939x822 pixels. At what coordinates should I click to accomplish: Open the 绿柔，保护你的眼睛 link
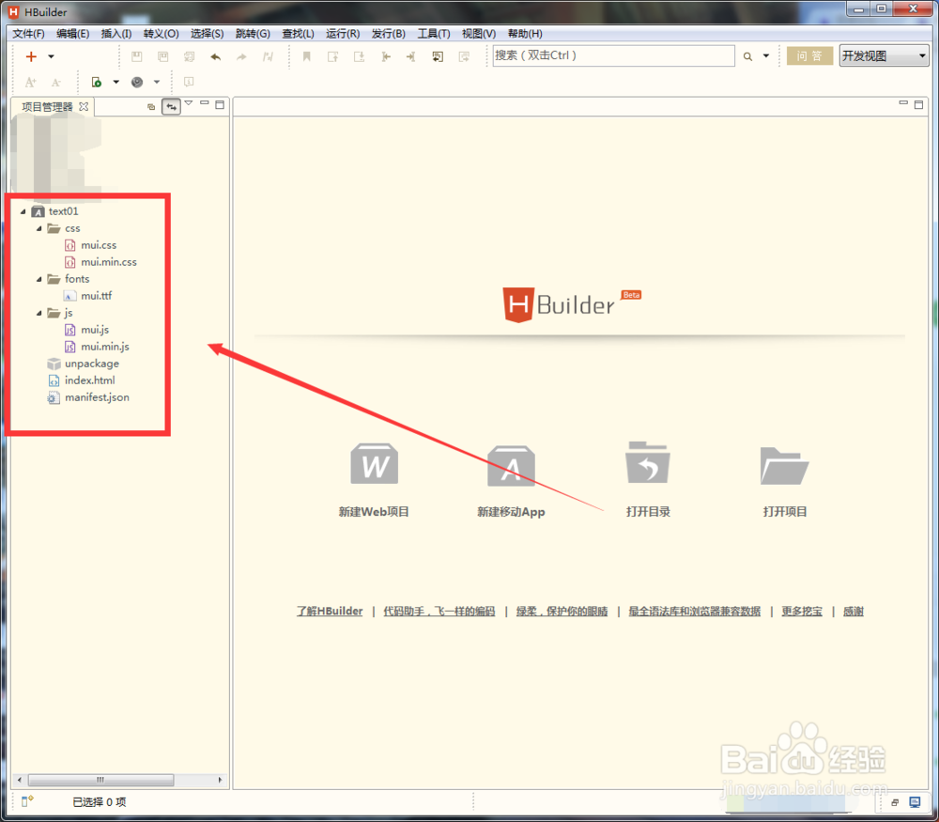pyautogui.click(x=562, y=612)
